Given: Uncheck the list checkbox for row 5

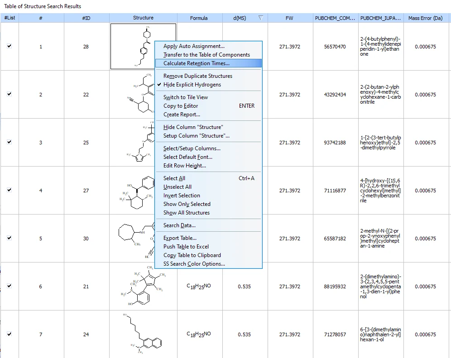Looking at the screenshot, I should [x=9, y=238].
